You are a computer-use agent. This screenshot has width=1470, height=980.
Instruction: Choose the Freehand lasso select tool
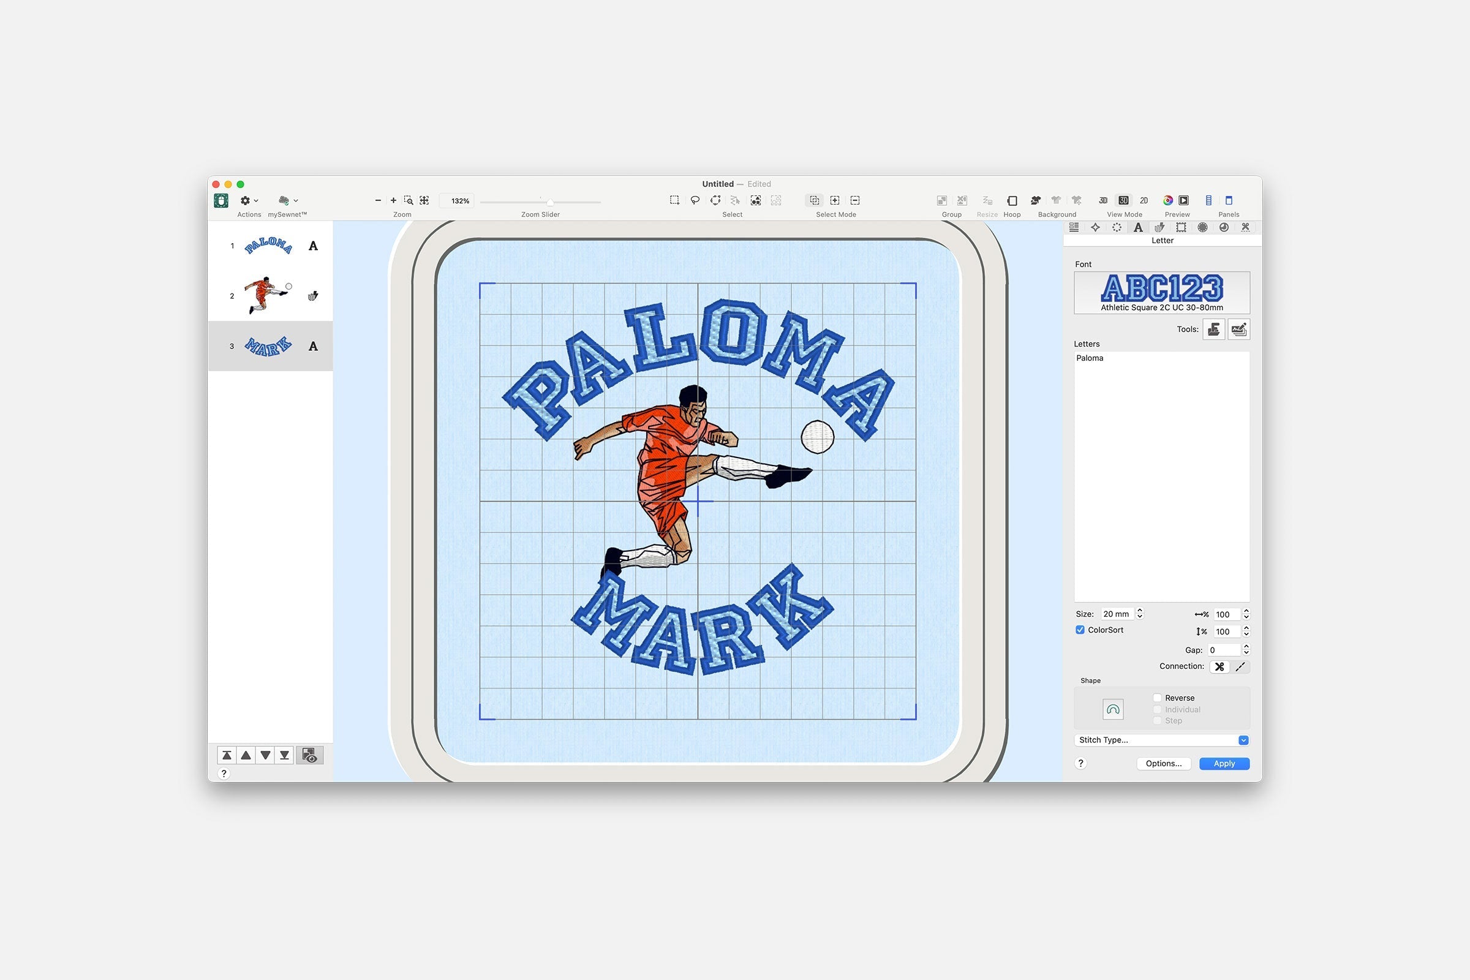(695, 201)
